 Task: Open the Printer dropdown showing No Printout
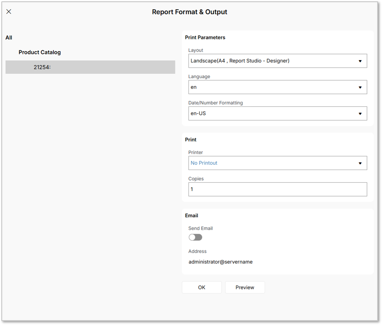pyautogui.click(x=277, y=163)
